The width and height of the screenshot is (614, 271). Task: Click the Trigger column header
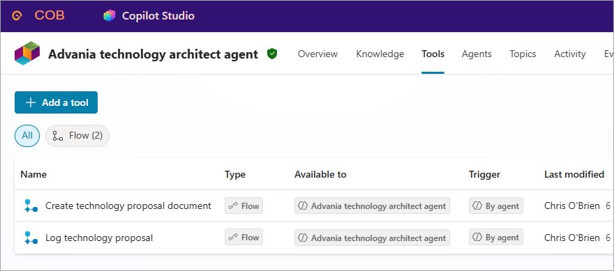[x=484, y=174]
